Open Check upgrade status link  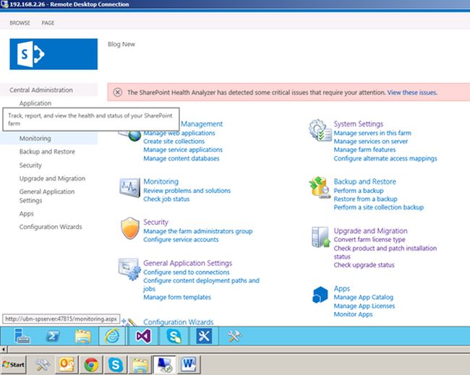pos(364,264)
